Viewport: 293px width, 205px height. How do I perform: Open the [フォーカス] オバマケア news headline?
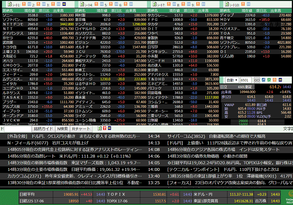click(230, 183)
